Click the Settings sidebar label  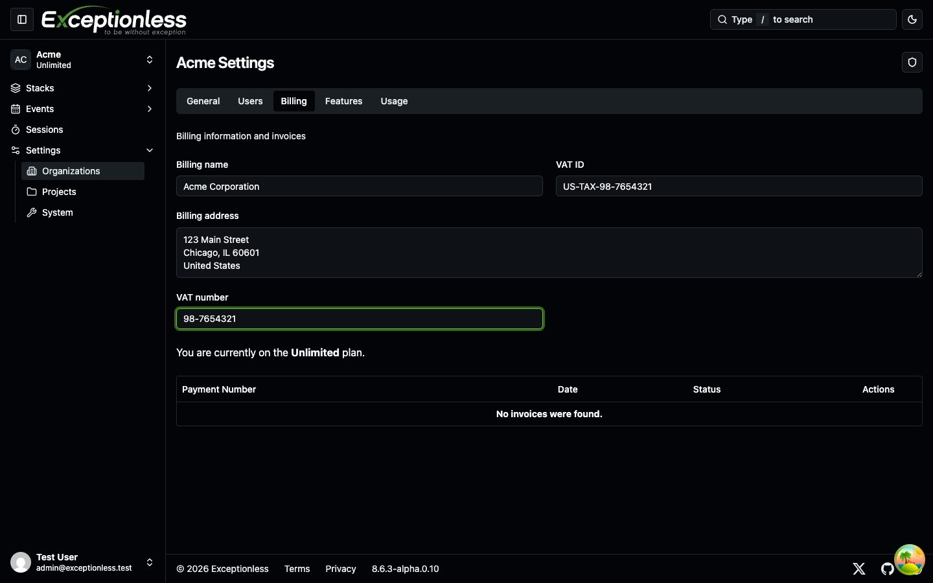click(43, 150)
